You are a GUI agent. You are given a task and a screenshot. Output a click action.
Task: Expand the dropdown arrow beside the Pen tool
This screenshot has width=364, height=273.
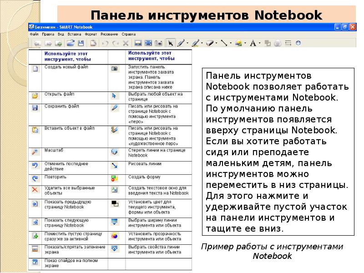point(187,44)
